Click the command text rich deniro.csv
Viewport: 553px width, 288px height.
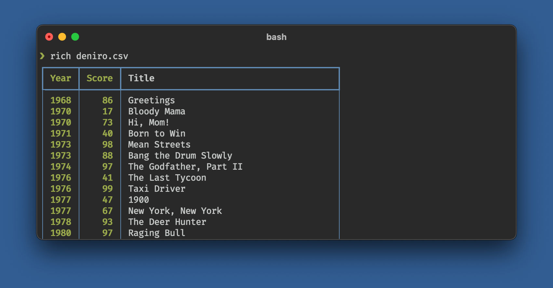[x=89, y=56]
